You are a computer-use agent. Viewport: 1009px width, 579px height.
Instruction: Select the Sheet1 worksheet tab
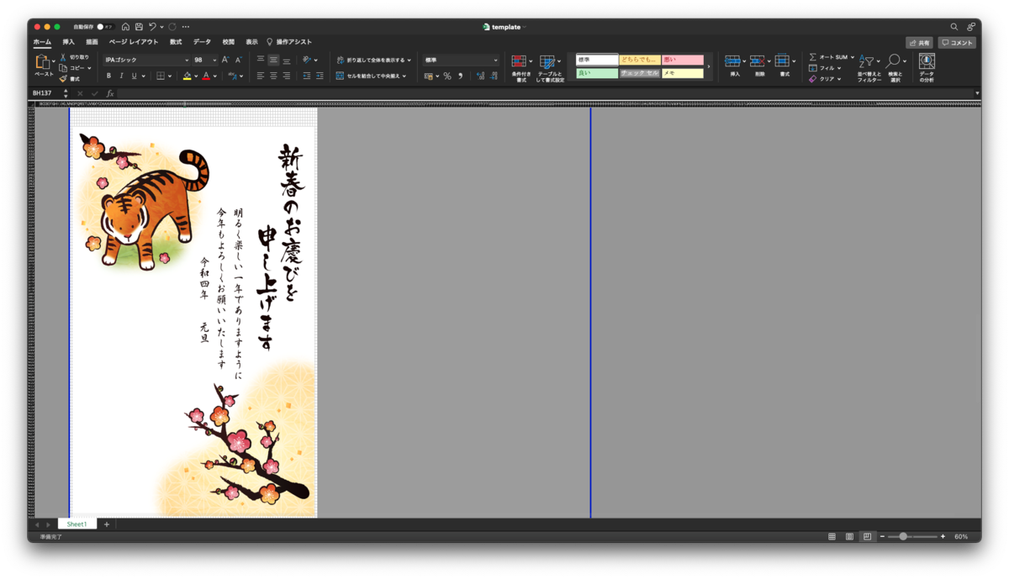tap(77, 524)
